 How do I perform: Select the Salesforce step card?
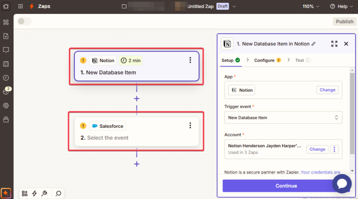click(x=136, y=131)
